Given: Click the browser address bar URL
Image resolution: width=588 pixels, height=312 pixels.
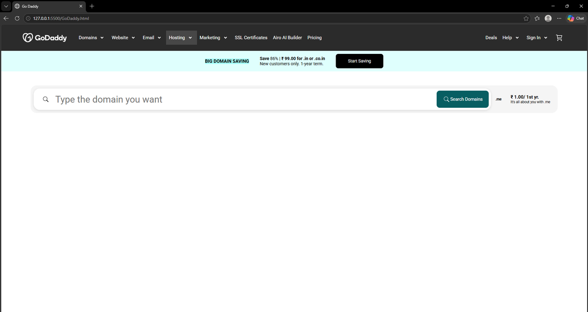Looking at the screenshot, I should 61,18.
